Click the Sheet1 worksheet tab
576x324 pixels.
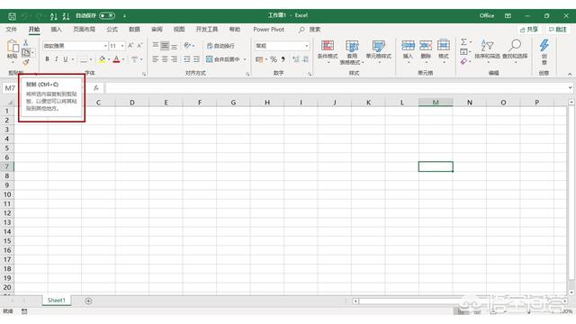pos(56,301)
